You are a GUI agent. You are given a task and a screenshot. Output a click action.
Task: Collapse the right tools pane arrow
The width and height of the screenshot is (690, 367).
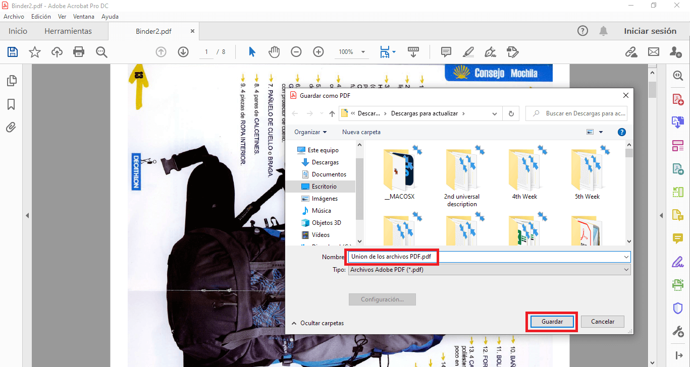[661, 215]
